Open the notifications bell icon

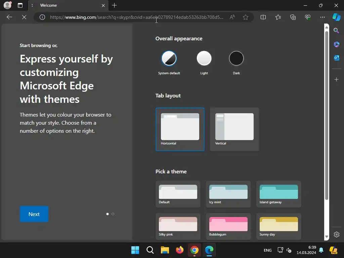(x=321, y=250)
